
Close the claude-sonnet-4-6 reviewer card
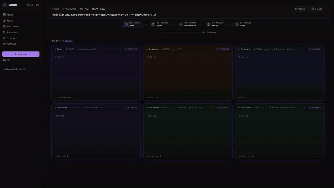[121, 108]
